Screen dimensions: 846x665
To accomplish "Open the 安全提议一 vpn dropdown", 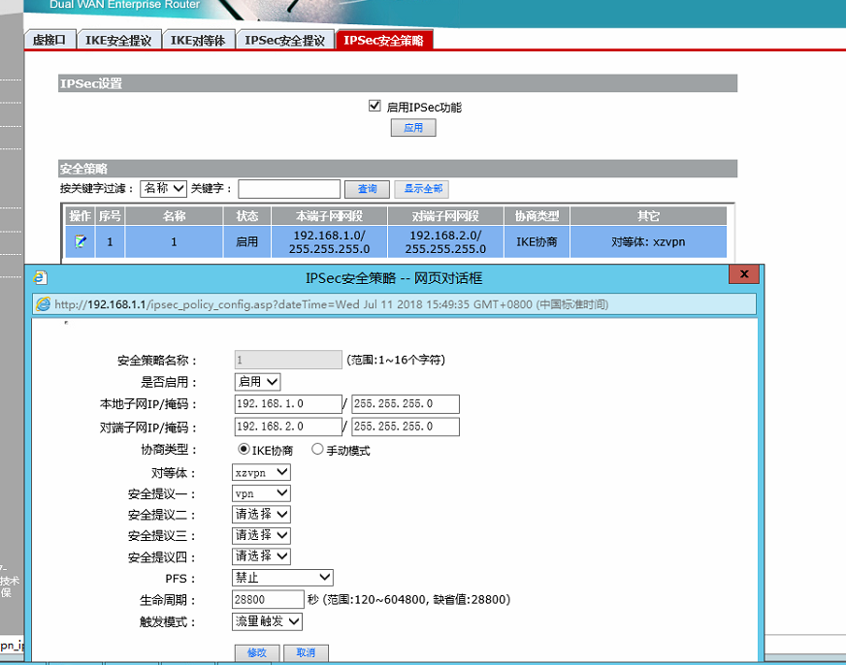I will point(261,493).
